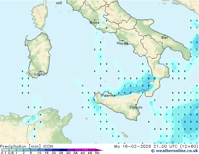Select the legend swatch between 20 and 25 mm
199x154 pixels.
[x=56, y=150]
